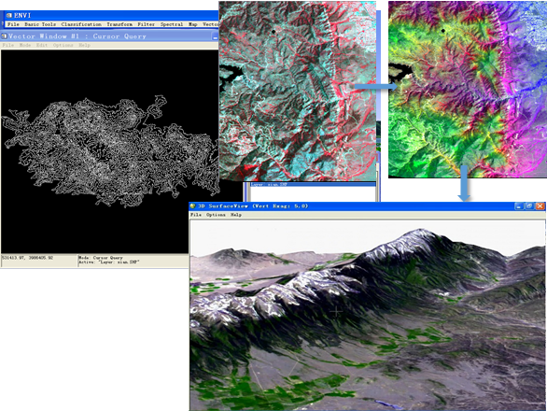The width and height of the screenshot is (547, 411).
Task: Click 'Mode: Cursor Query' status text
Action: pyautogui.click(x=101, y=258)
